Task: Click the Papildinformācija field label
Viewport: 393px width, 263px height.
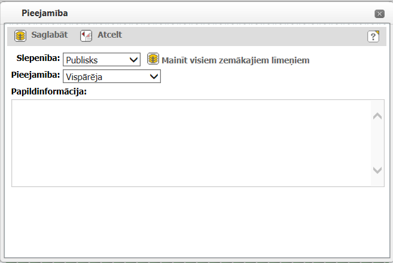Action: [x=49, y=91]
